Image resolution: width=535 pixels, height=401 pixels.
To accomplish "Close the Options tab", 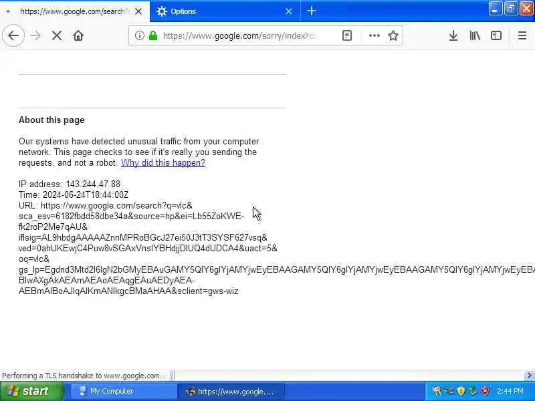I will coord(289,11).
